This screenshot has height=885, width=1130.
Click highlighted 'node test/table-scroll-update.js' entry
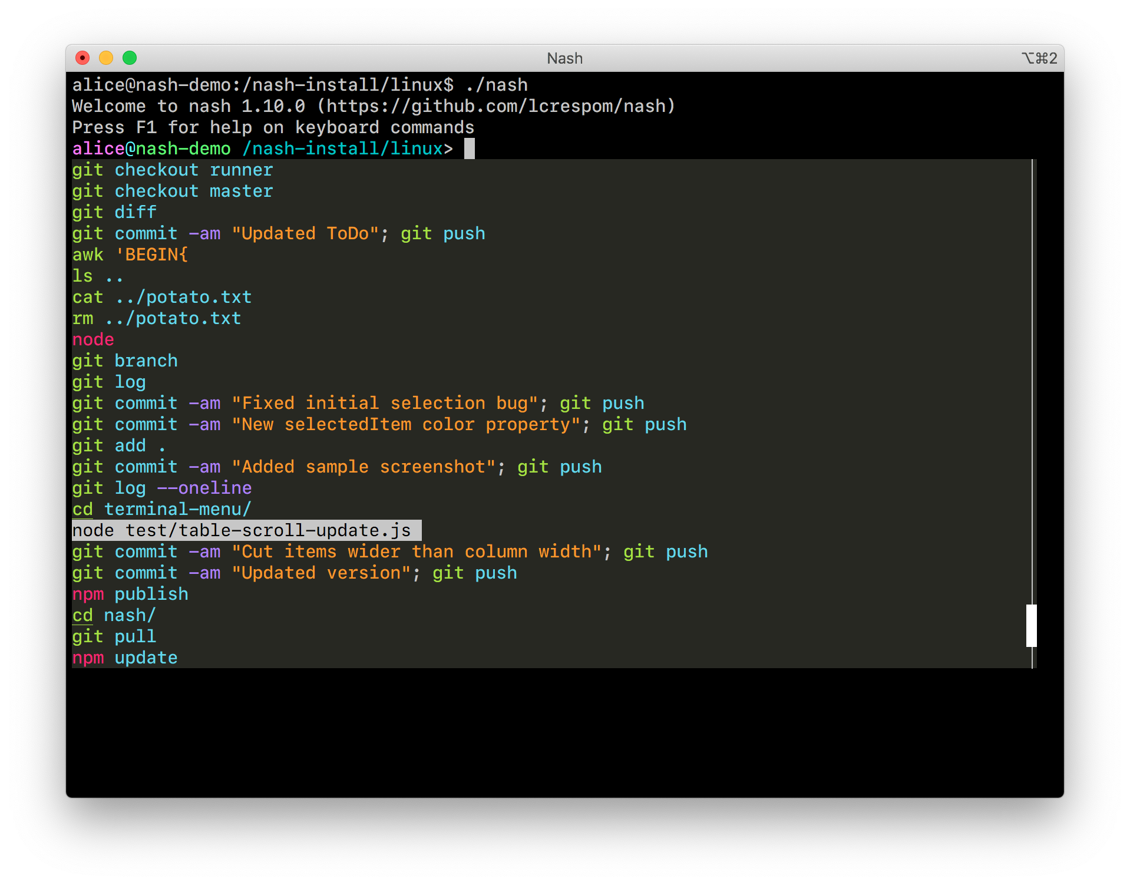point(247,531)
